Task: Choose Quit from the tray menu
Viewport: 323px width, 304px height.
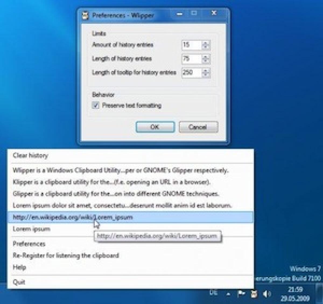Action: pos(130,282)
